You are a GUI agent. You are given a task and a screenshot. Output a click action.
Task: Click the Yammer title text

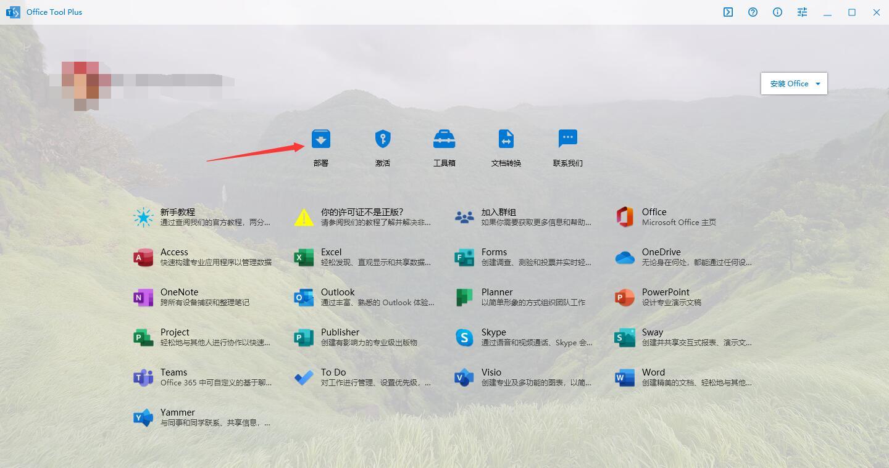click(x=178, y=413)
